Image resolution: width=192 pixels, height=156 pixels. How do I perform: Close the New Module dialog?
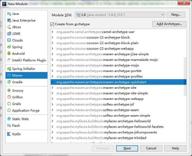[184, 3]
